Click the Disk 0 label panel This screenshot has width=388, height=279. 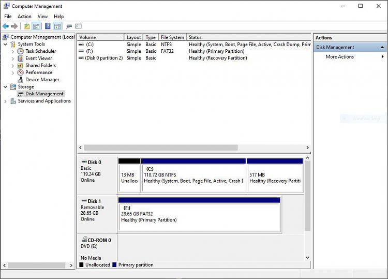[98, 175]
